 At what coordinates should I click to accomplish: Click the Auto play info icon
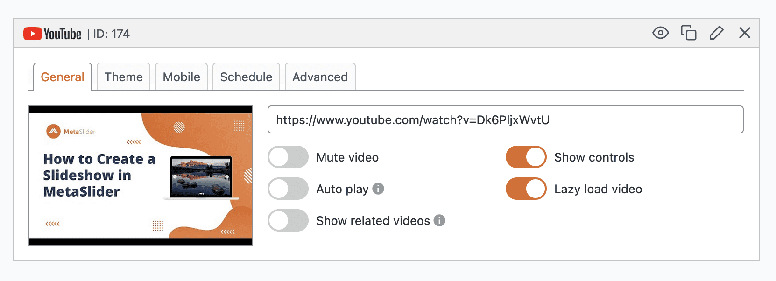coord(378,189)
